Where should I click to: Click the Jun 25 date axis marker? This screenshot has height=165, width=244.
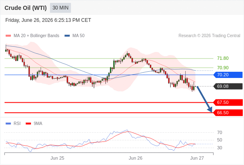tap(57, 158)
